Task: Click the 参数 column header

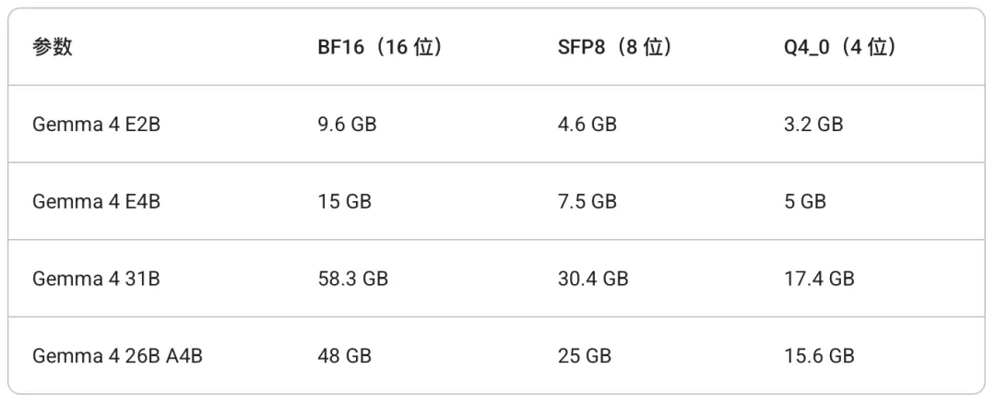Action: point(53,48)
